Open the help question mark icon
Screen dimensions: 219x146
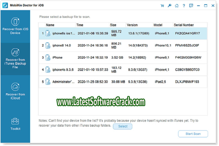(184, 6)
